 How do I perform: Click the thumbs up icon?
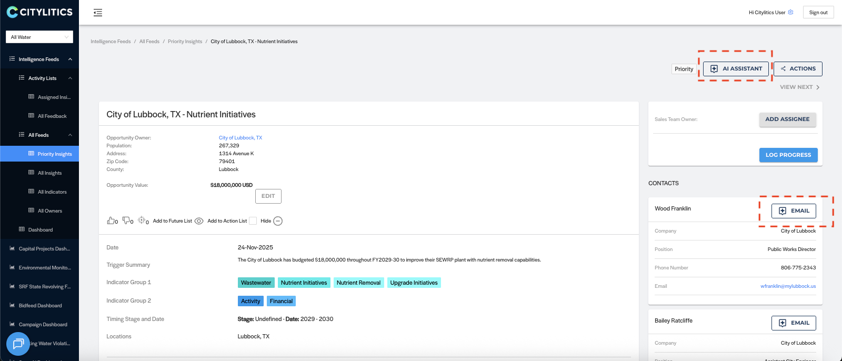coord(111,220)
